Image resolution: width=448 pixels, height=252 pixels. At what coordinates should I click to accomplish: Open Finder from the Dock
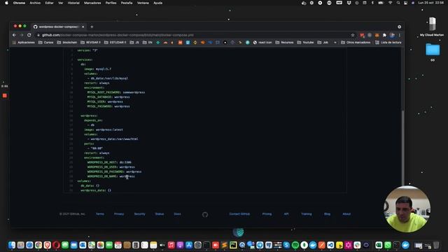[12, 245]
